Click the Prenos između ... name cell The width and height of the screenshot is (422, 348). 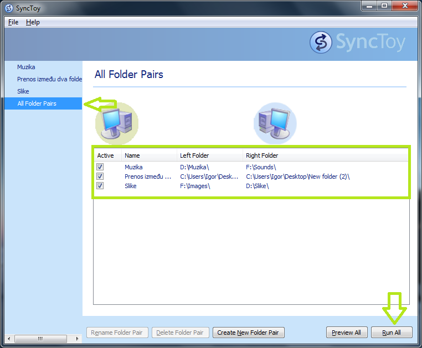click(148, 176)
